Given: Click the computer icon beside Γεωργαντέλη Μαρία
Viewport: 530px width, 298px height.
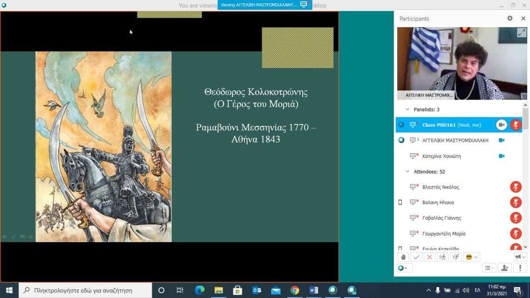Looking at the screenshot, I should tap(414, 233).
